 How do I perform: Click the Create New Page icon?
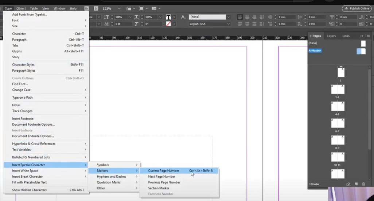tap(356, 184)
